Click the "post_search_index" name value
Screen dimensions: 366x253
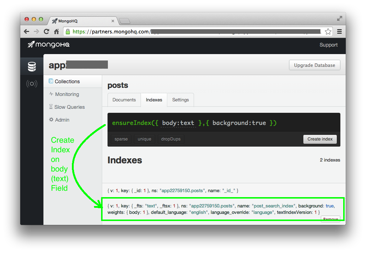pos(273,206)
